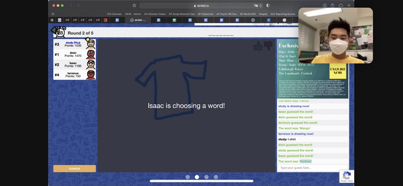
Task: Open the SAT Reporting Scores bookmark
Action: click(283, 14)
